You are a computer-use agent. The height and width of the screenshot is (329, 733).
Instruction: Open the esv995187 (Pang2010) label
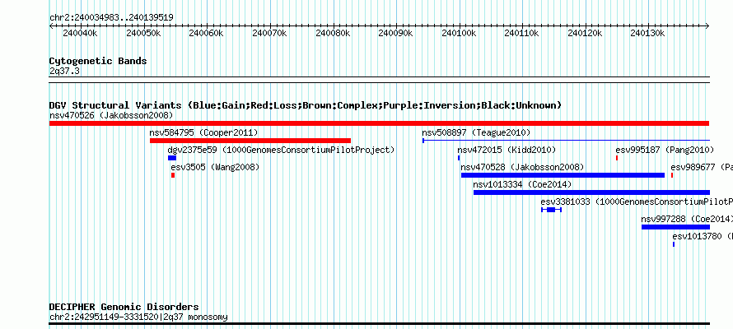665,150
